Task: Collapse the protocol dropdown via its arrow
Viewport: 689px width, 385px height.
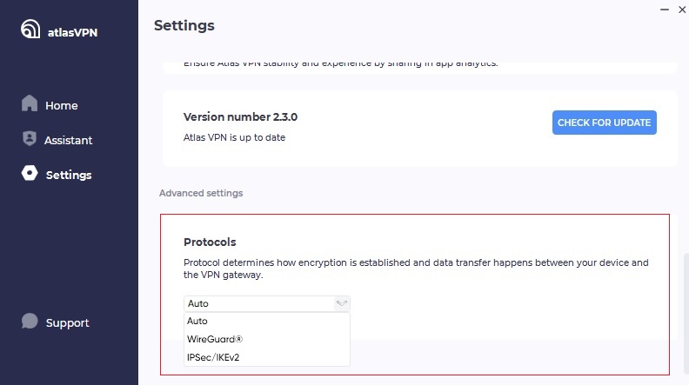Action: [x=341, y=303]
